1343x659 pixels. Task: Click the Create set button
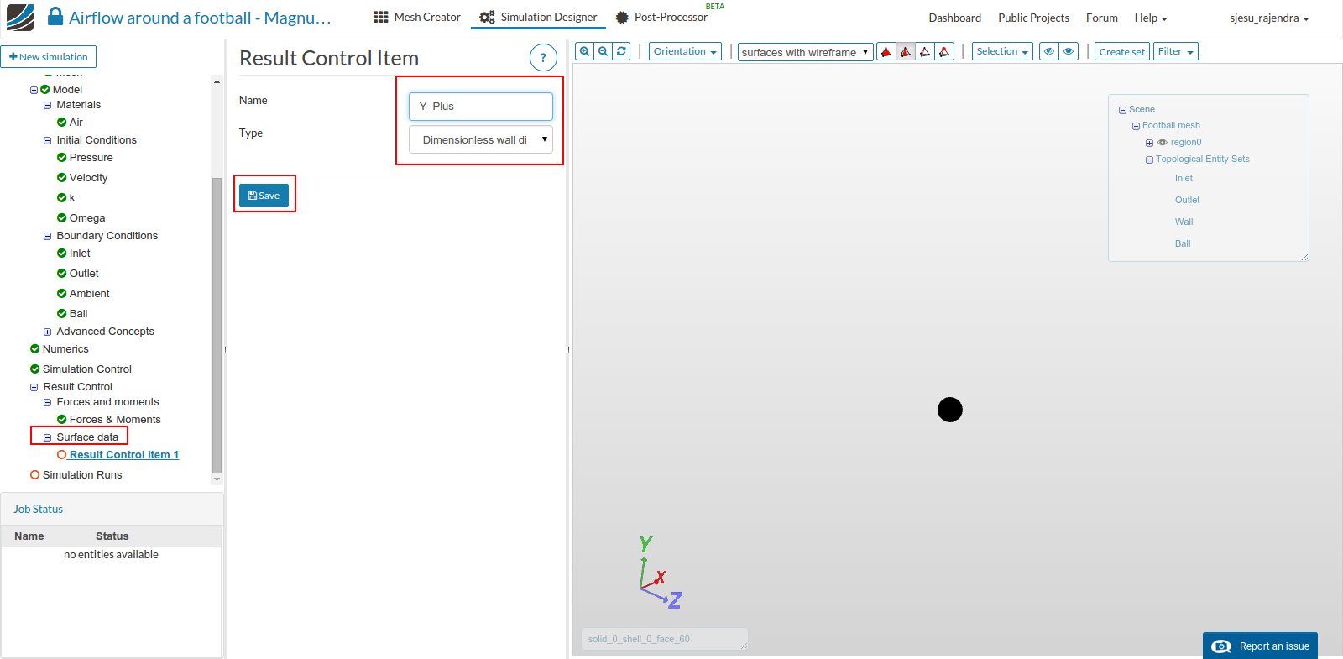[x=1122, y=51]
